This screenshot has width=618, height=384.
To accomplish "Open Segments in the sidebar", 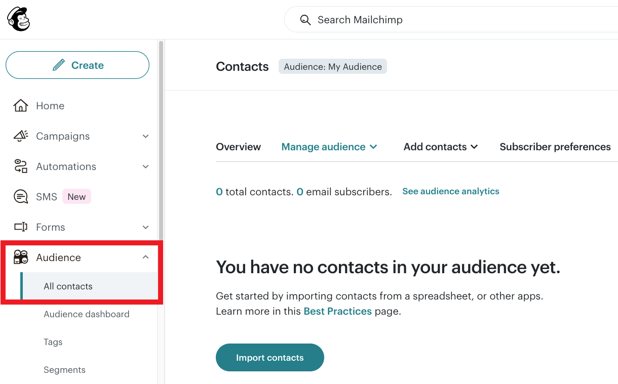I will click(64, 370).
